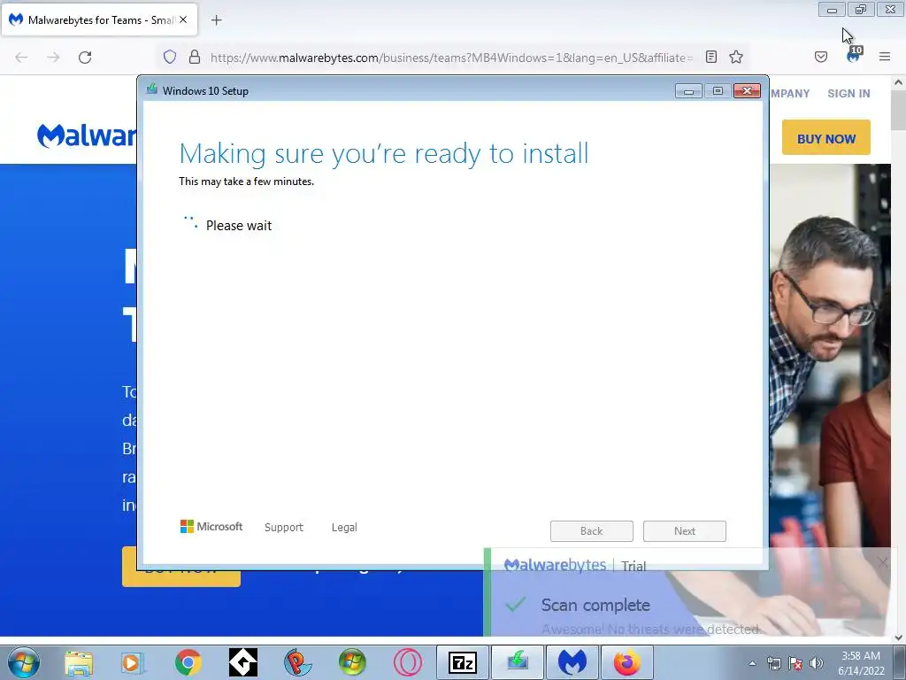
Task: Open the Windows Start menu
Action: (24, 662)
